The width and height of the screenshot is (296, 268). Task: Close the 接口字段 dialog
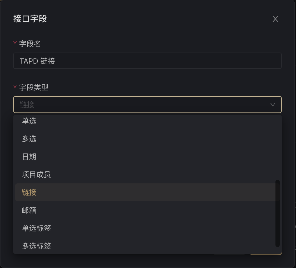coord(275,19)
